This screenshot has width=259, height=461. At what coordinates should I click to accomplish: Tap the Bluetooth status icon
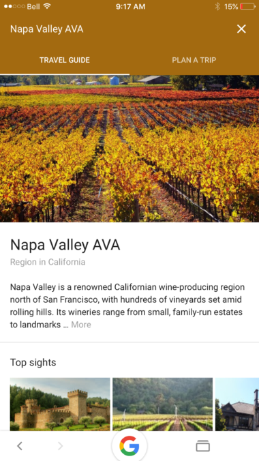pos(217,6)
